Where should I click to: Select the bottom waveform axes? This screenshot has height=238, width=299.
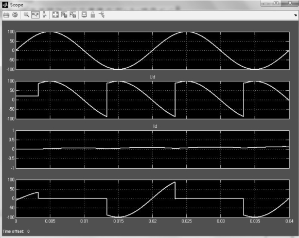pos(152,199)
